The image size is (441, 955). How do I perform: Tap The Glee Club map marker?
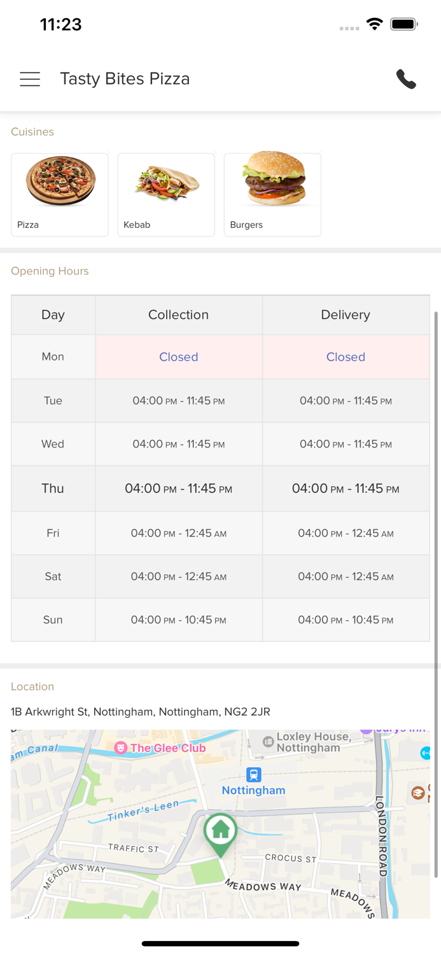point(120,748)
